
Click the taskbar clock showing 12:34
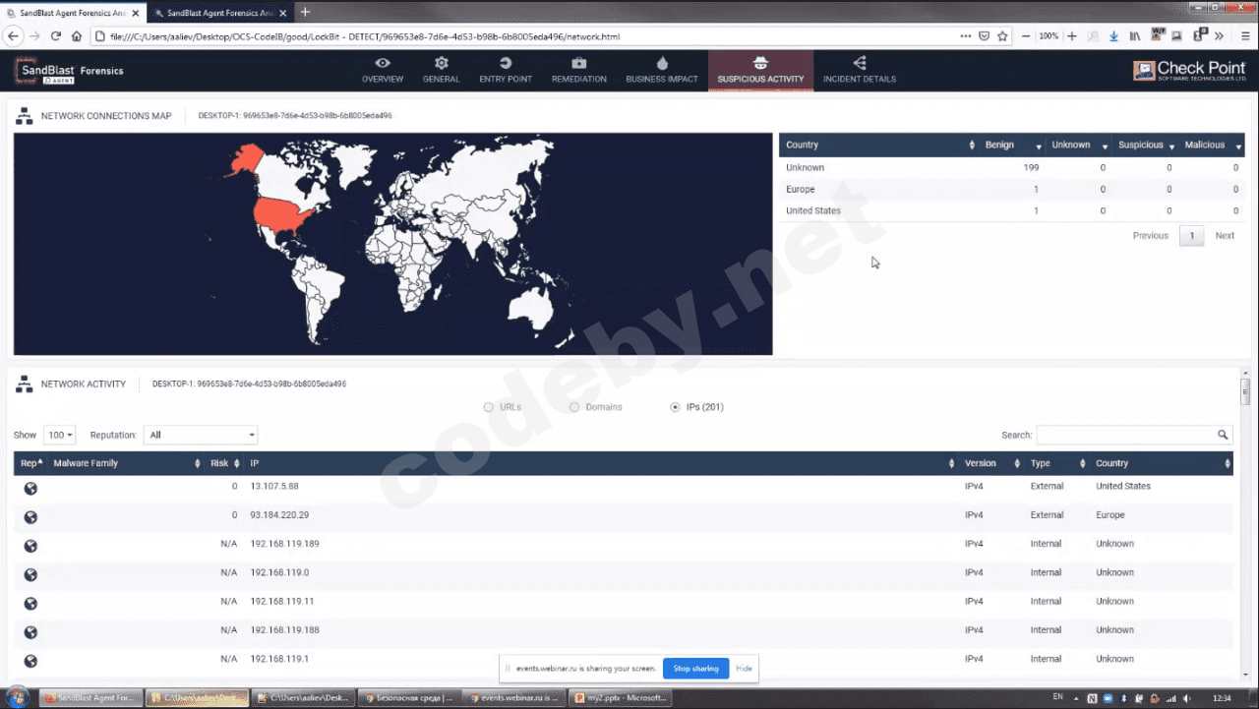(x=1223, y=697)
